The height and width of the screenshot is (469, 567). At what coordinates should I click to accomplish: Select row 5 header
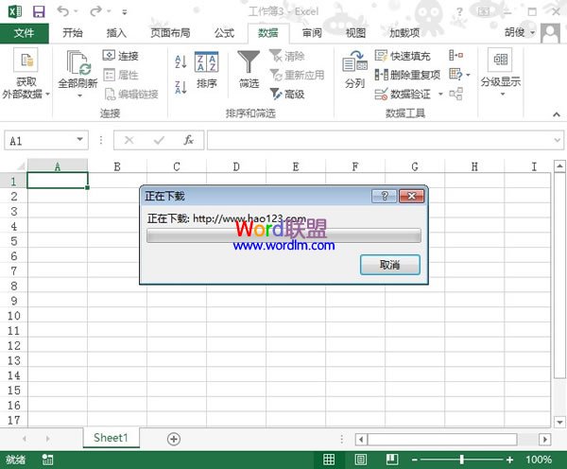[x=14, y=241]
